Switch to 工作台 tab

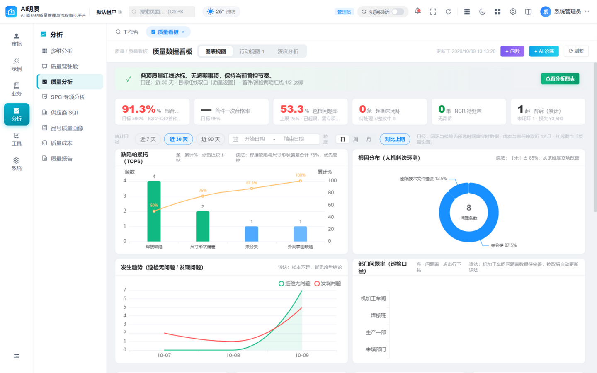pyautogui.click(x=127, y=32)
